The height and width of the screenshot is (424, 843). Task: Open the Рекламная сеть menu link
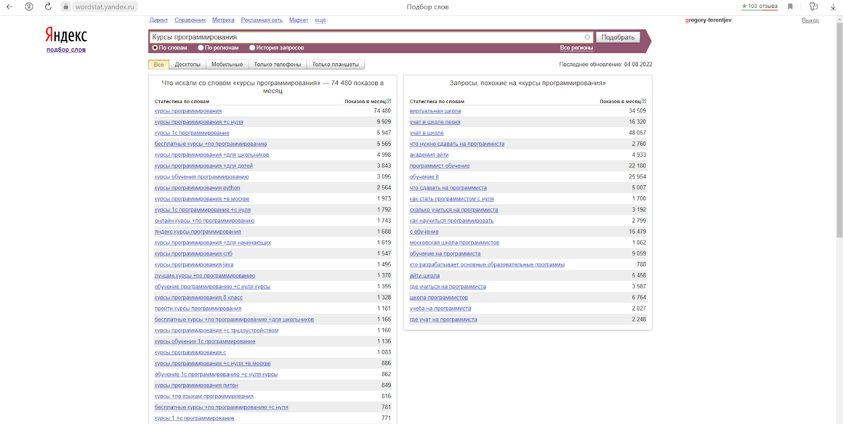(x=262, y=20)
